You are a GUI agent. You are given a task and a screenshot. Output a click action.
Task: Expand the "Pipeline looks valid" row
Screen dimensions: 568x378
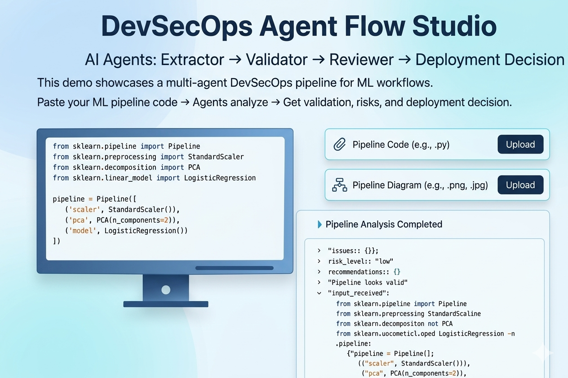(319, 282)
